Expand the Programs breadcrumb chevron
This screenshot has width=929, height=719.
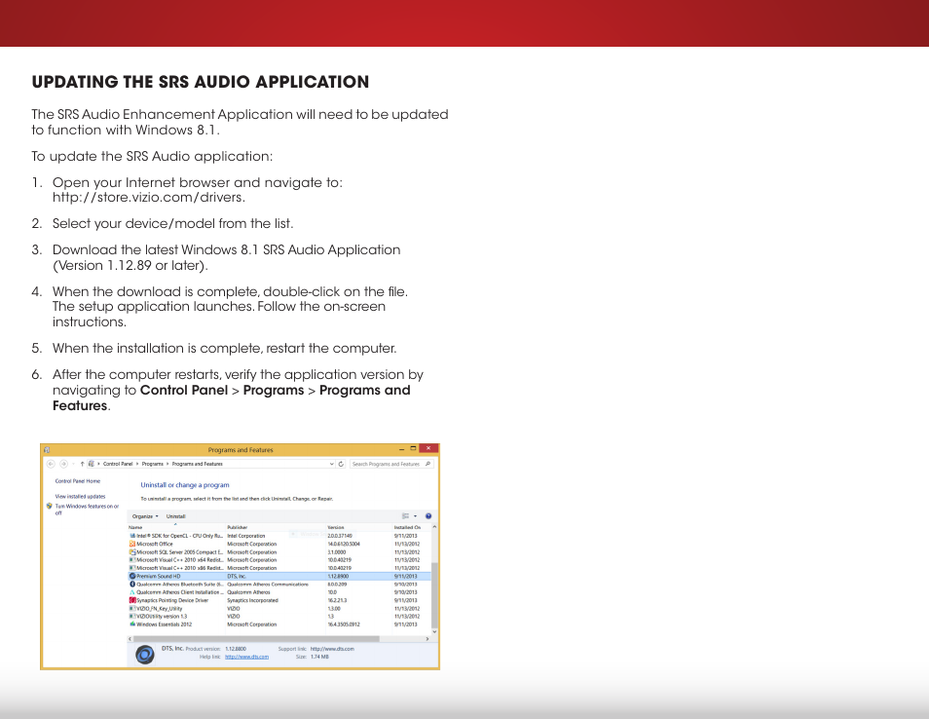(x=167, y=464)
